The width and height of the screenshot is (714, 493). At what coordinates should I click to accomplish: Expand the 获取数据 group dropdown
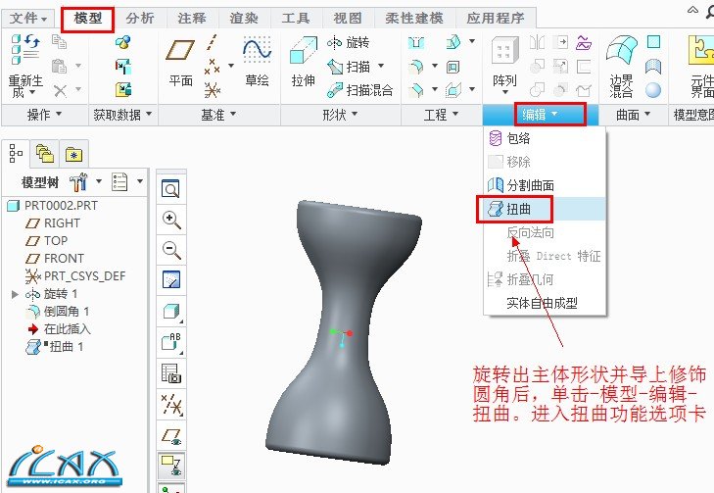point(123,115)
